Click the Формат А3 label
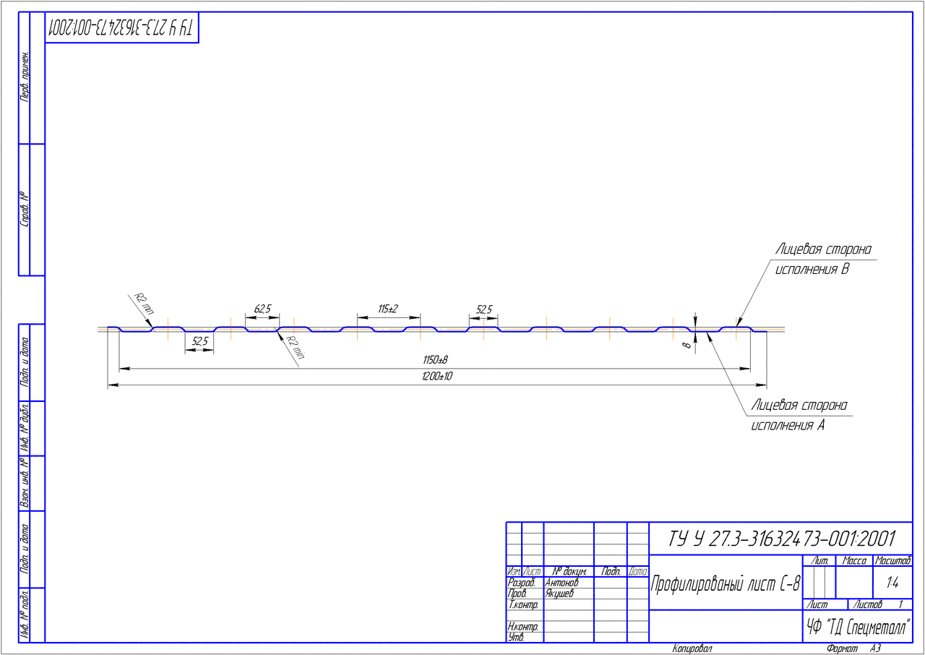Image resolution: width=925 pixels, height=655 pixels. (x=853, y=648)
